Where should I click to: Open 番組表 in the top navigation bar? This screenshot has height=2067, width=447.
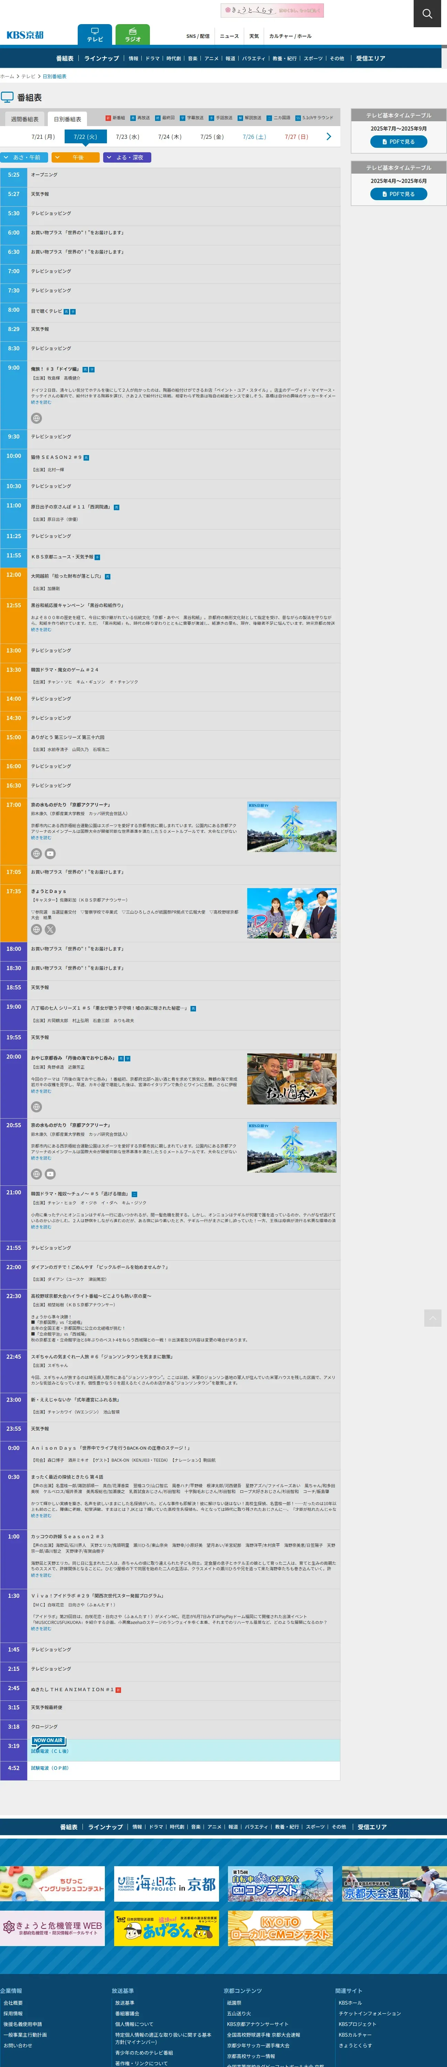click(65, 59)
